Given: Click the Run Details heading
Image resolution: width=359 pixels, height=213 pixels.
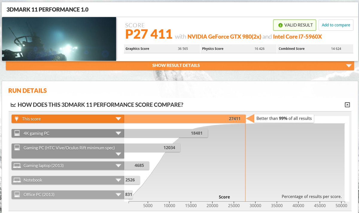Looking at the screenshot, I should pos(28,91).
